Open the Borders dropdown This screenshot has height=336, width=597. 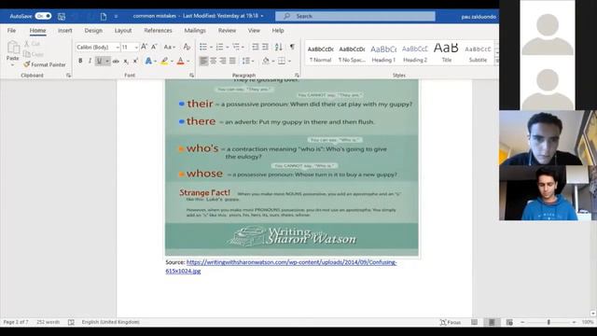[289, 61]
